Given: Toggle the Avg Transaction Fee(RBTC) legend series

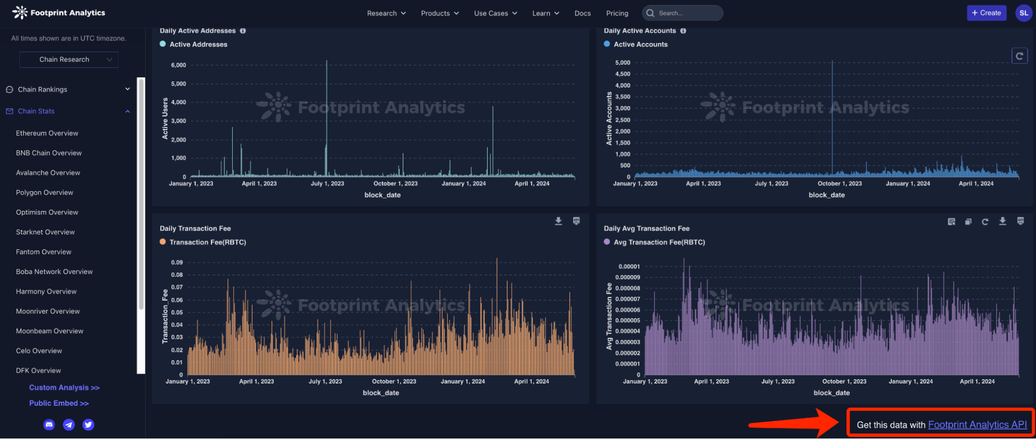Looking at the screenshot, I should coord(654,243).
